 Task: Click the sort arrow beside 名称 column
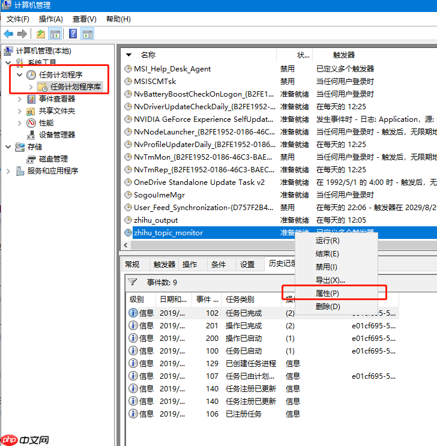[x=129, y=55]
